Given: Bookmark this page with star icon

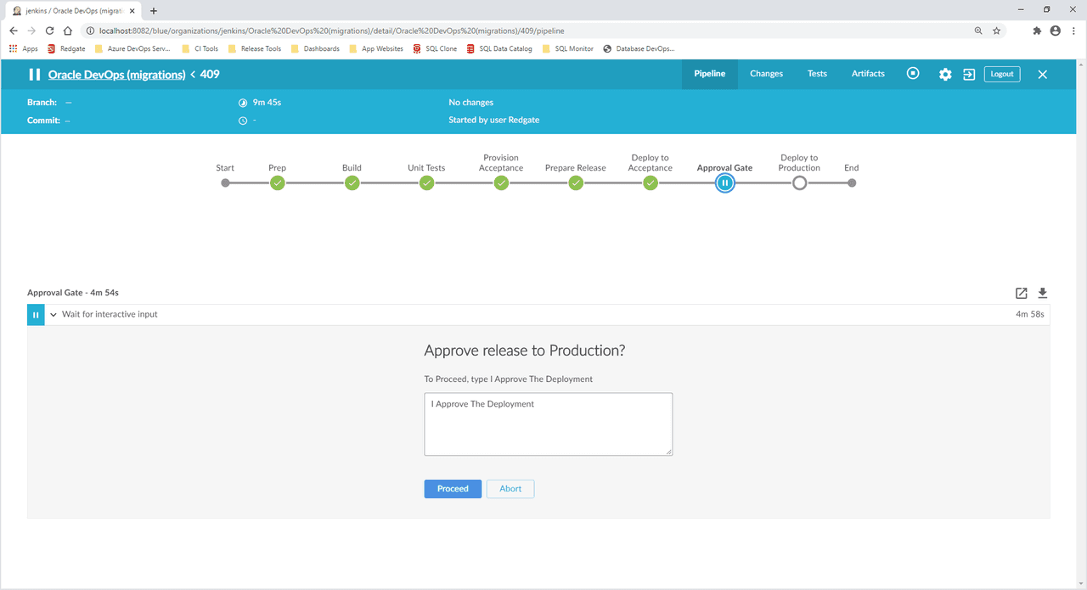Looking at the screenshot, I should pyautogui.click(x=997, y=31).
